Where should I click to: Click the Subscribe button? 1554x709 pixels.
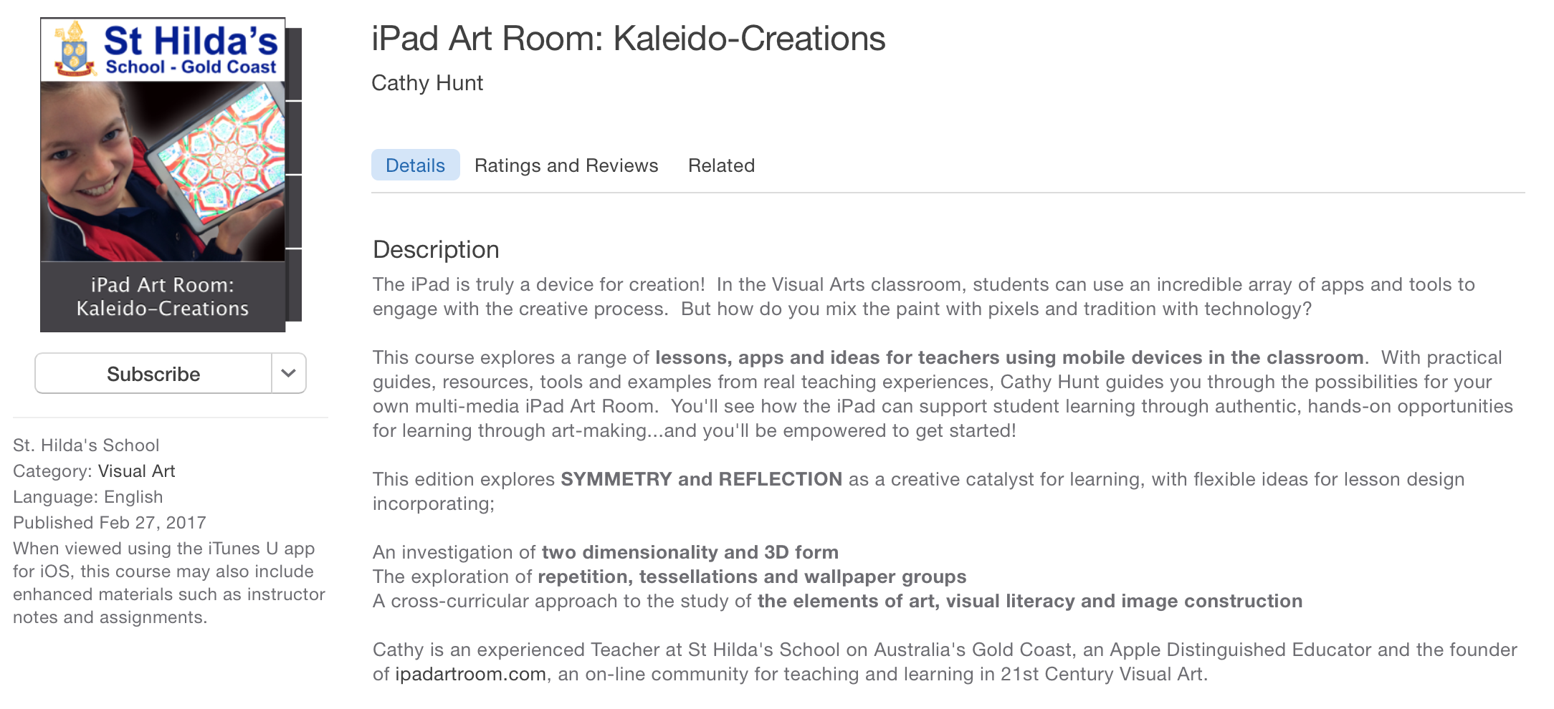(x=153, y=374)
